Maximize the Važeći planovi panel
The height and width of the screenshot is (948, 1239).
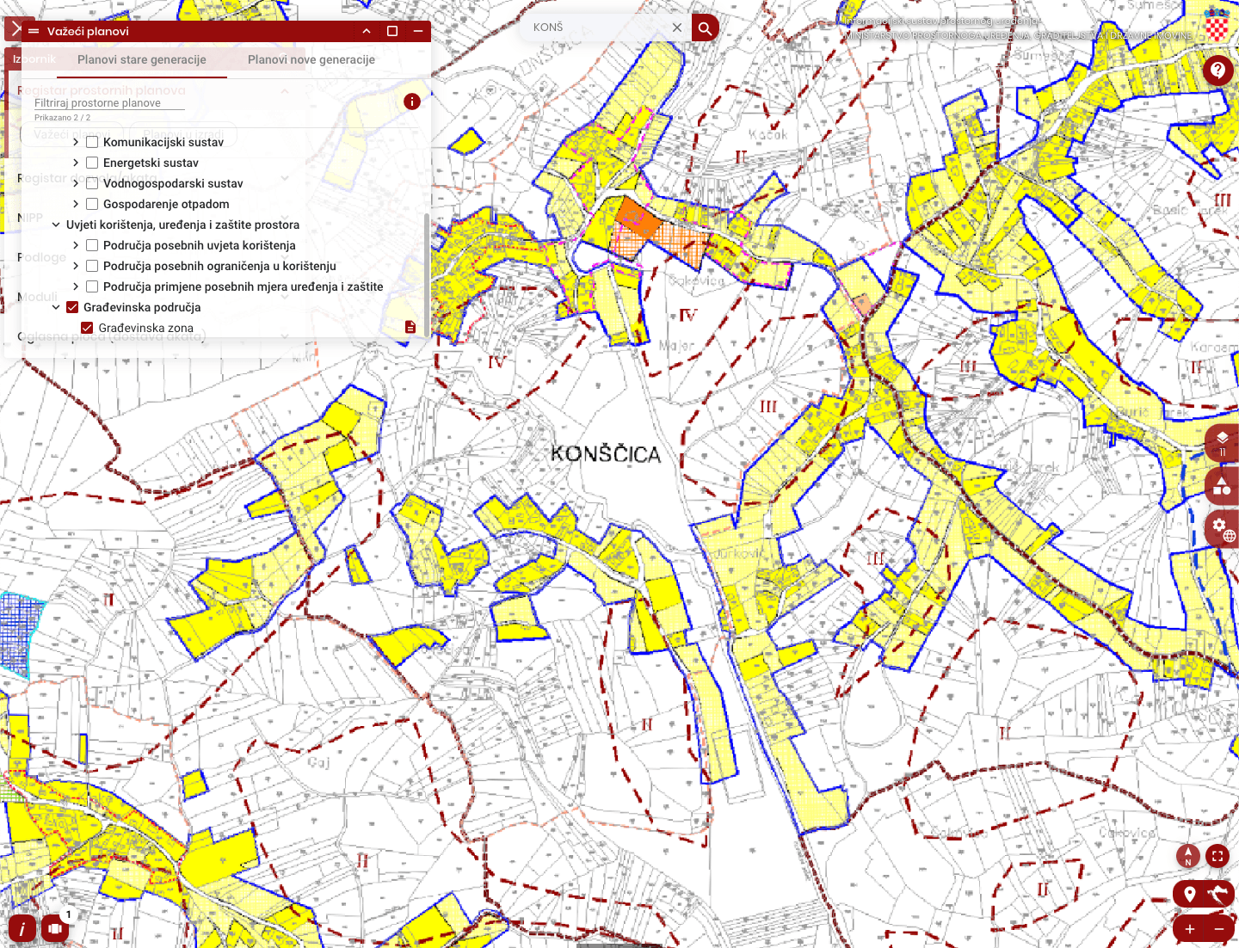pos(392,31)
